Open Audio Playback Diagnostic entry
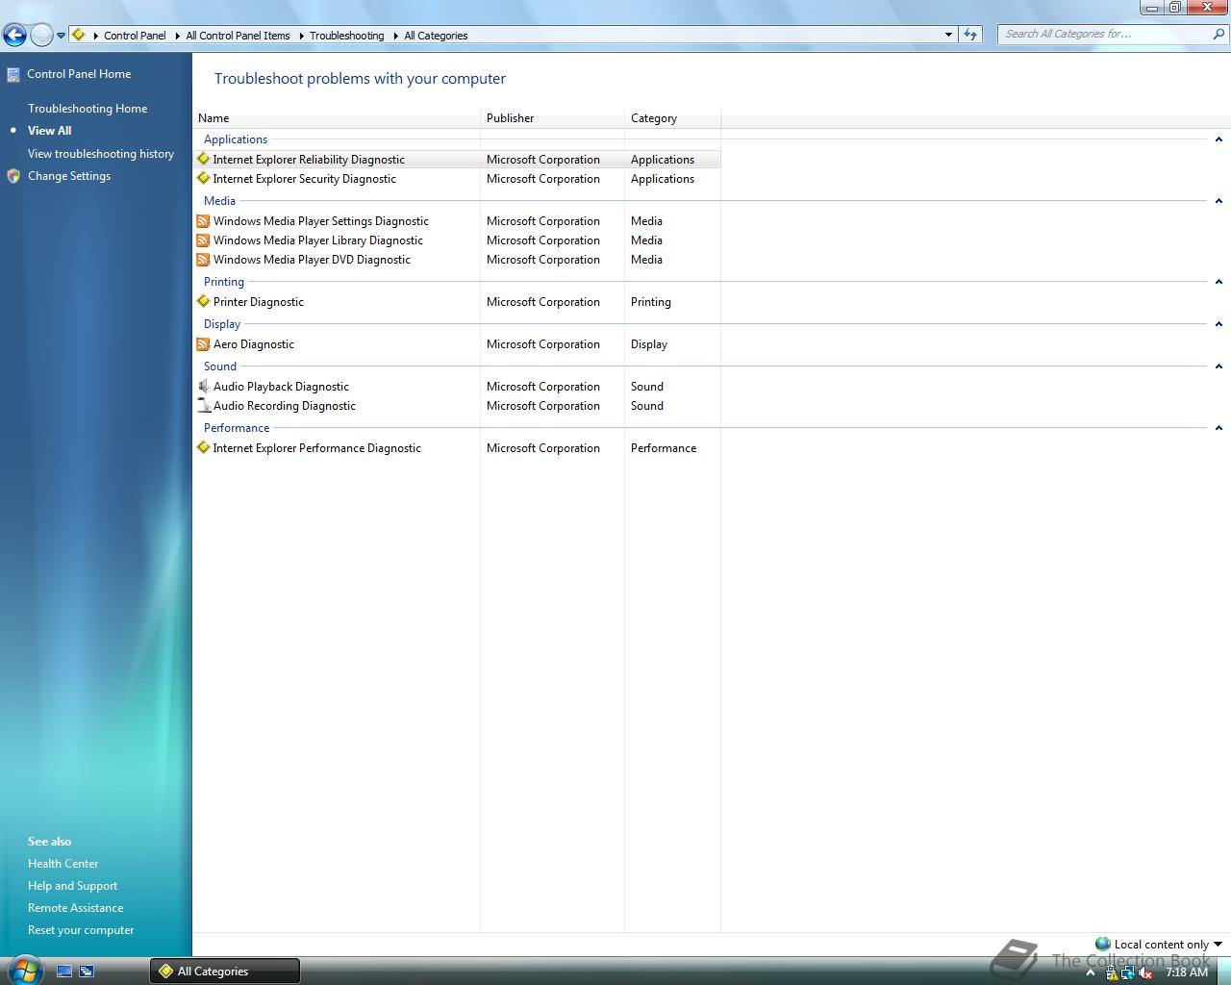Screen dimensions: 1231x985 [281, 387]
